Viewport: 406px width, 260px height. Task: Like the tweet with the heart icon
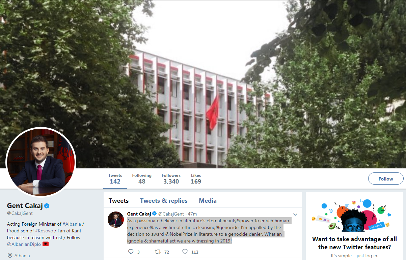click(185, 252)
